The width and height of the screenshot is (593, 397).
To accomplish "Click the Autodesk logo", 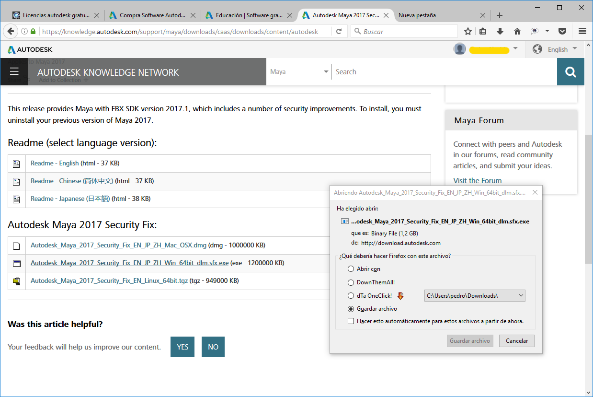I will 30,49.
